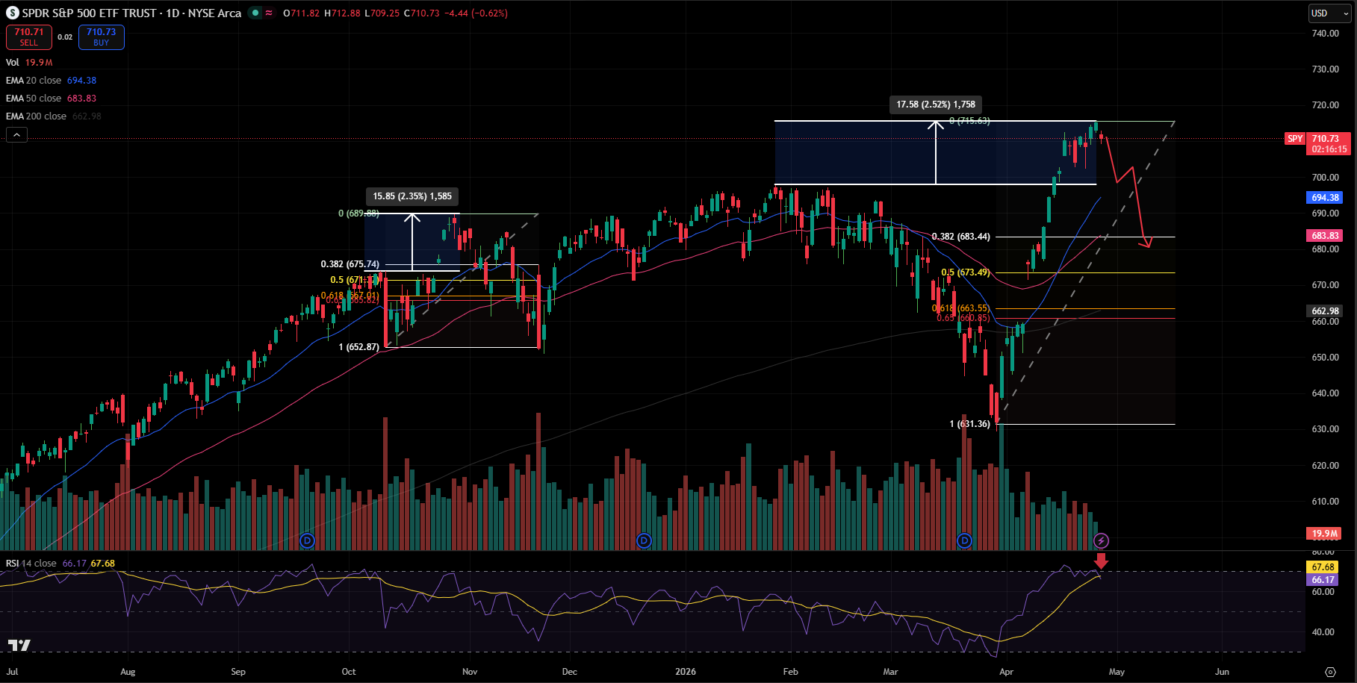Open the SPDR S&P 500 ETF TRUST symbol title

coord(131,13)
